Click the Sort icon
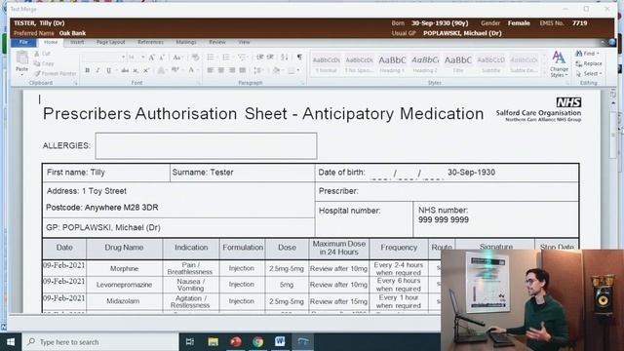Screen dimensions: 624x351 coord(284,58)
